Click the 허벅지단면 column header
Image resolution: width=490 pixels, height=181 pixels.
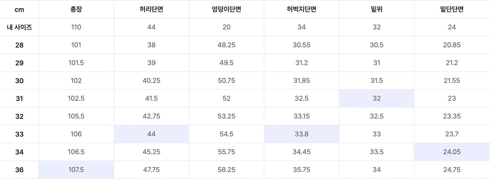301,9
